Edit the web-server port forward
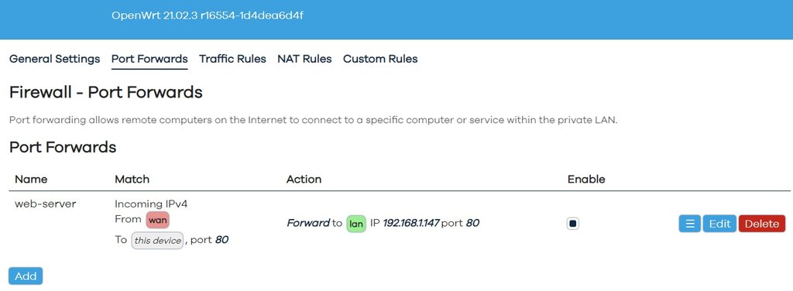 tap(719, 224)
